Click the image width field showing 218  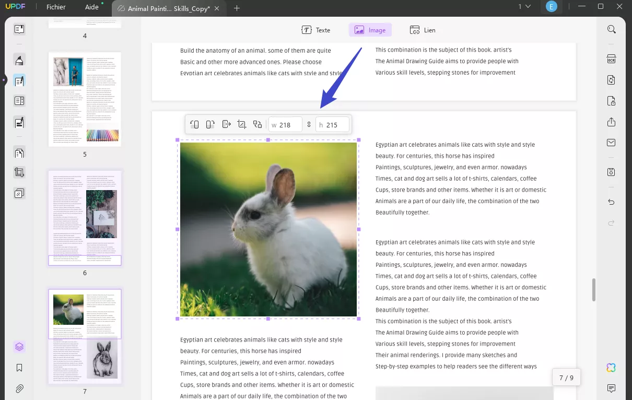pyautogui.click(x=285, y=125)
